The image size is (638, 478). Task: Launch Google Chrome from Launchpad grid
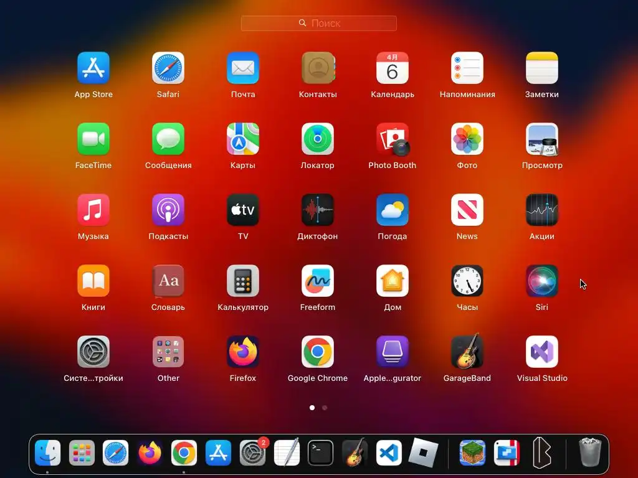tap(318, 352)
